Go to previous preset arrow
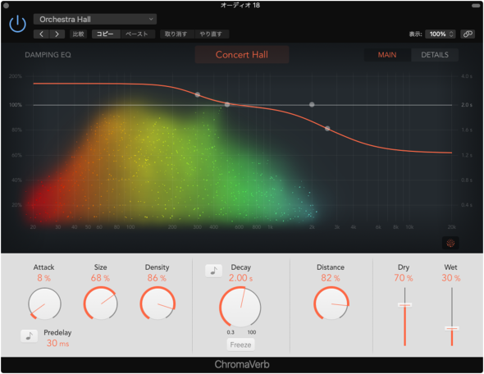The height and width of the screenshot is (374, 484). [x=41, y=34]
